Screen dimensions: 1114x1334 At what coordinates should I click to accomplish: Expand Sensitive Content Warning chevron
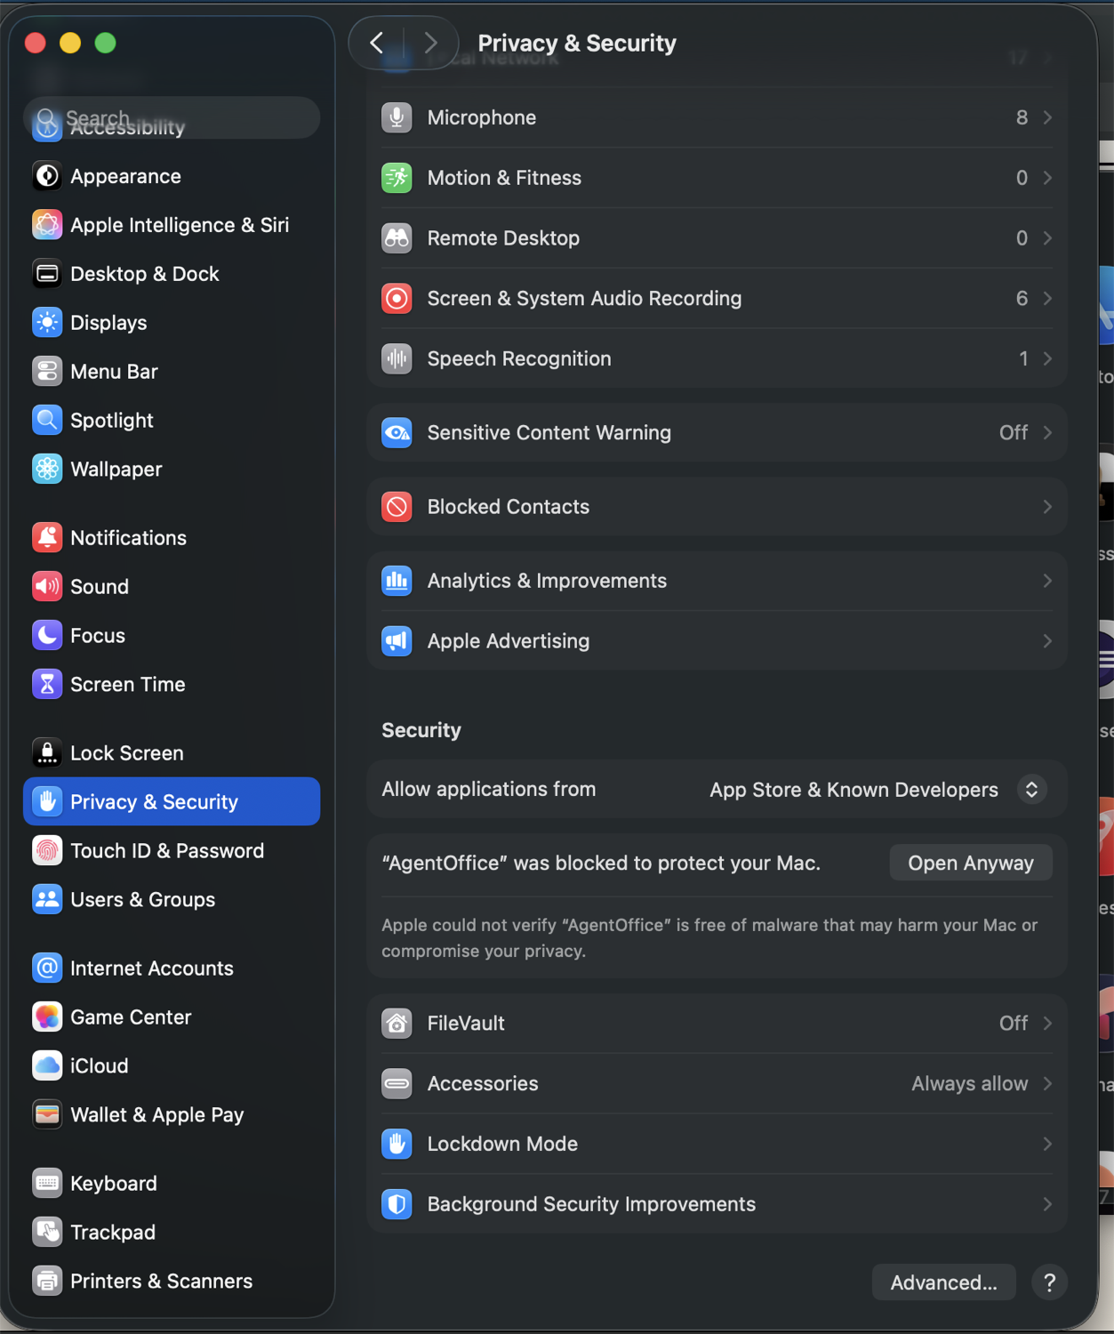tap(1047, 433)
